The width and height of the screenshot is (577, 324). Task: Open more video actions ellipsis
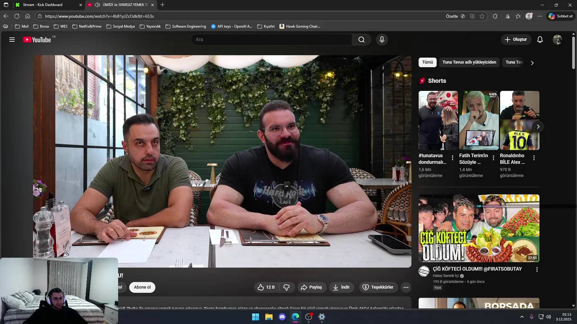406,287
